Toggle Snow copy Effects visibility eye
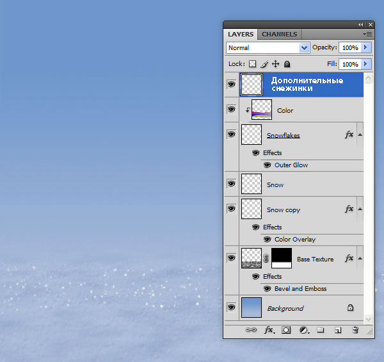 point(255,227)
